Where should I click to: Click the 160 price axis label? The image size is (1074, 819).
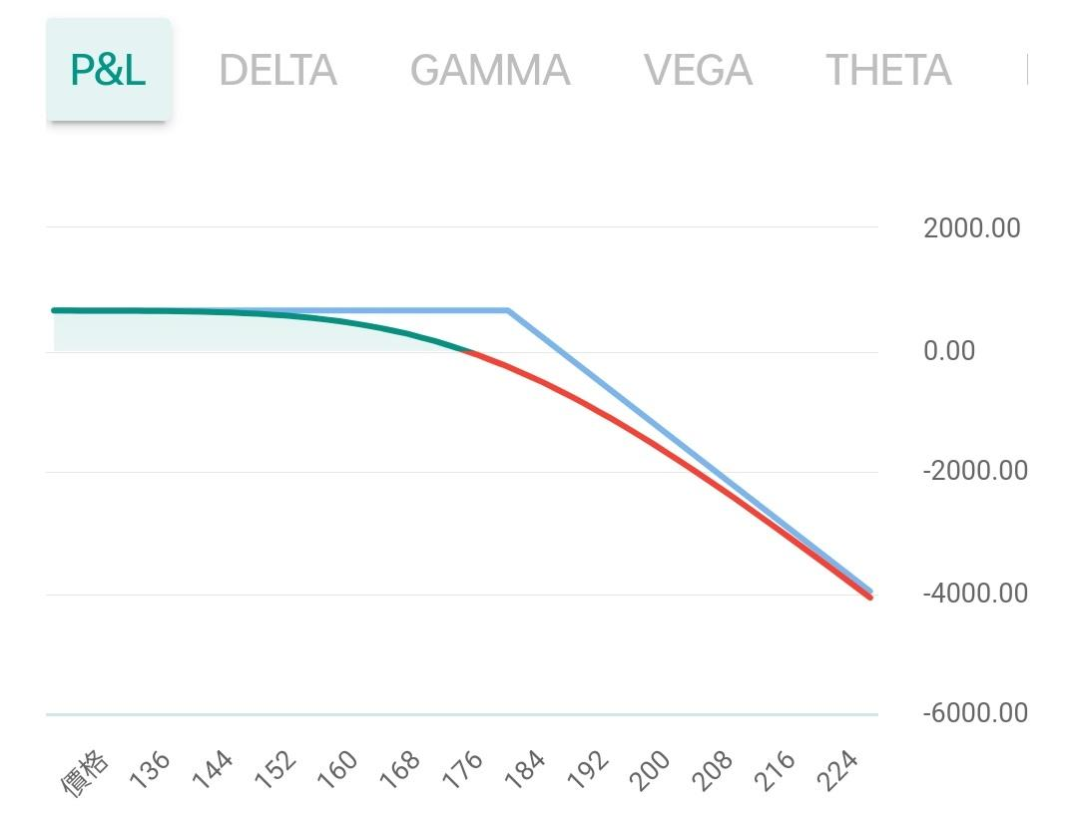click(x=338, y=770)
